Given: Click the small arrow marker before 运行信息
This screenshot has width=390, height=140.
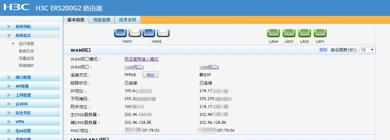Looking at the screenshot, I should (13, 43).
